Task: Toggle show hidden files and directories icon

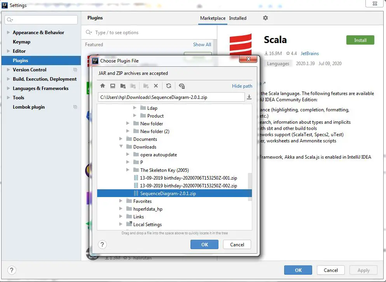Action: [x=182, y=86]
